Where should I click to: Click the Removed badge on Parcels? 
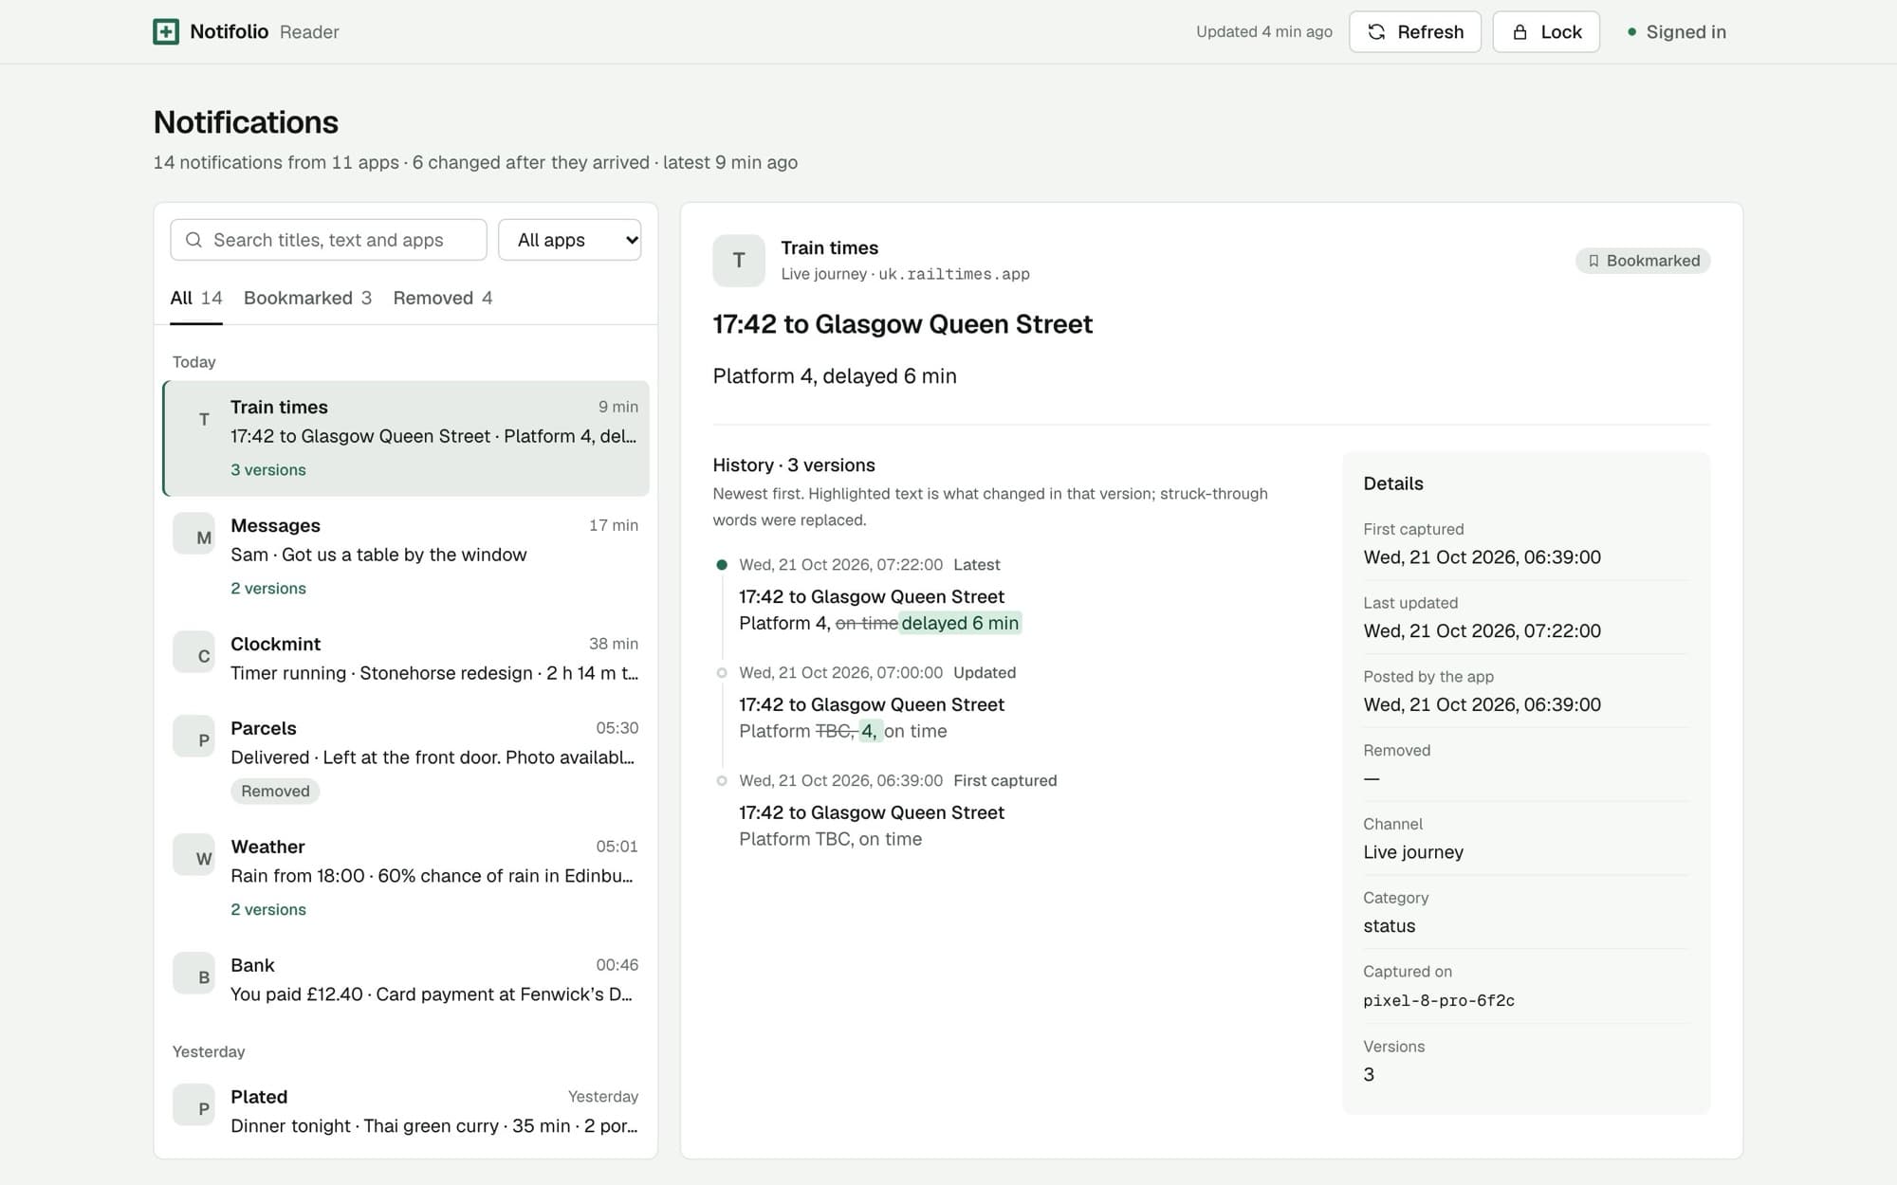pos(275,792)
